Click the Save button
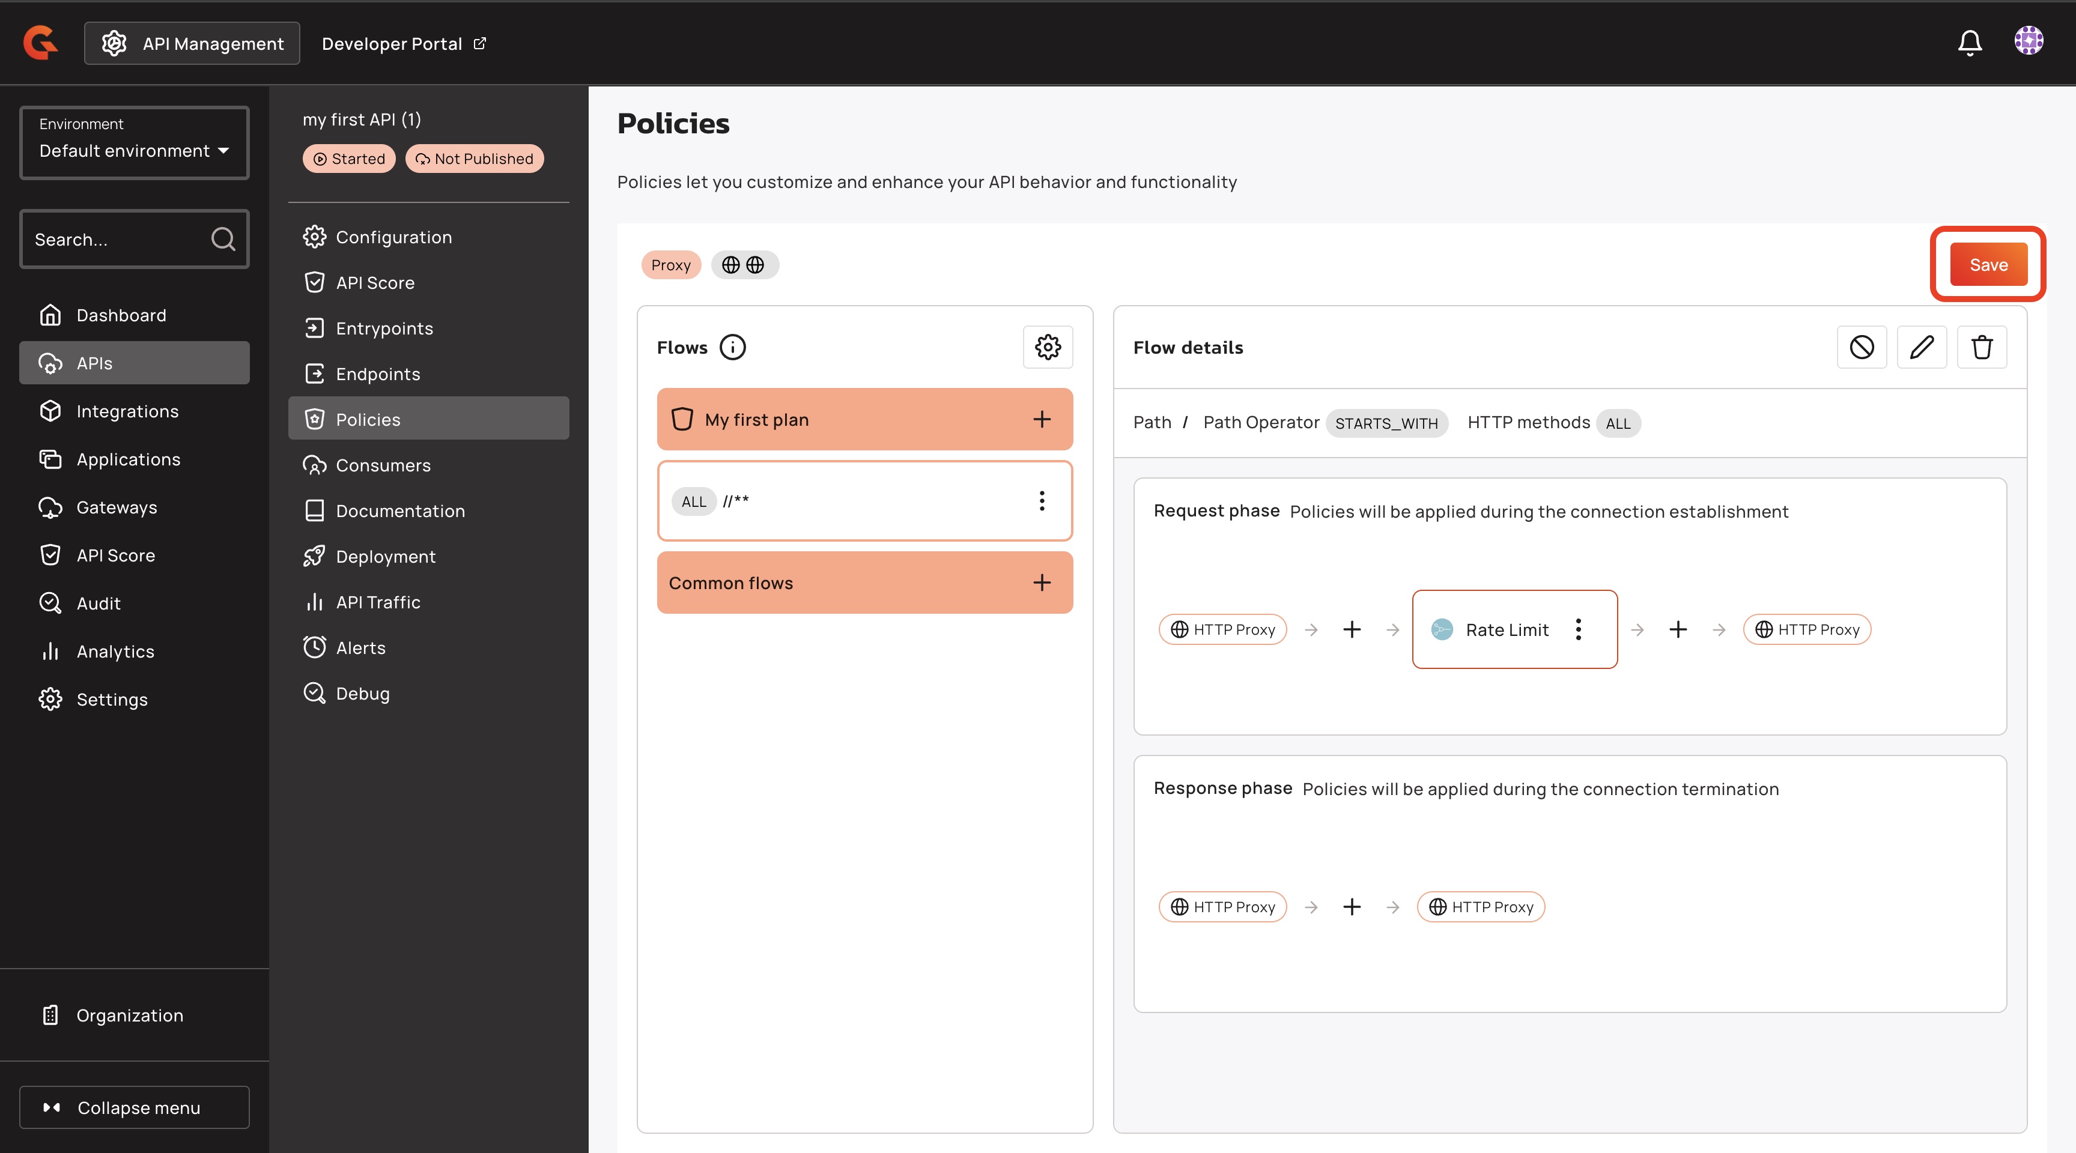This screenshot has width=2076, height=1153. pos(1987,264)
